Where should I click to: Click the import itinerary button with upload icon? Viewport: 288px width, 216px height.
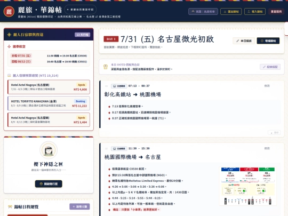pyautogui.click(x=255, y=12)
